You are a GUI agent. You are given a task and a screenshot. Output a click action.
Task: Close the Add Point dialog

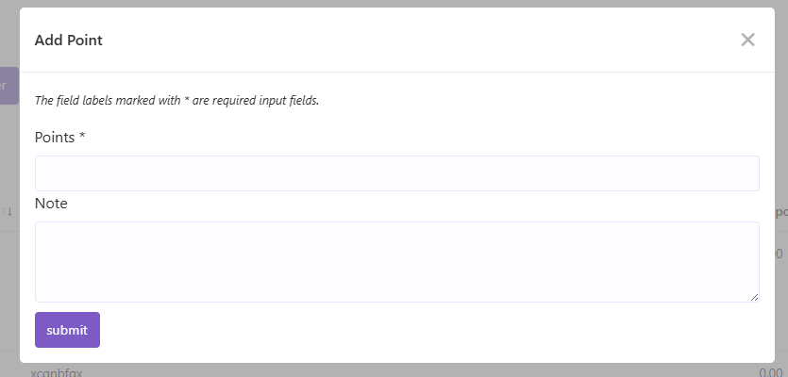click(747, 40)
